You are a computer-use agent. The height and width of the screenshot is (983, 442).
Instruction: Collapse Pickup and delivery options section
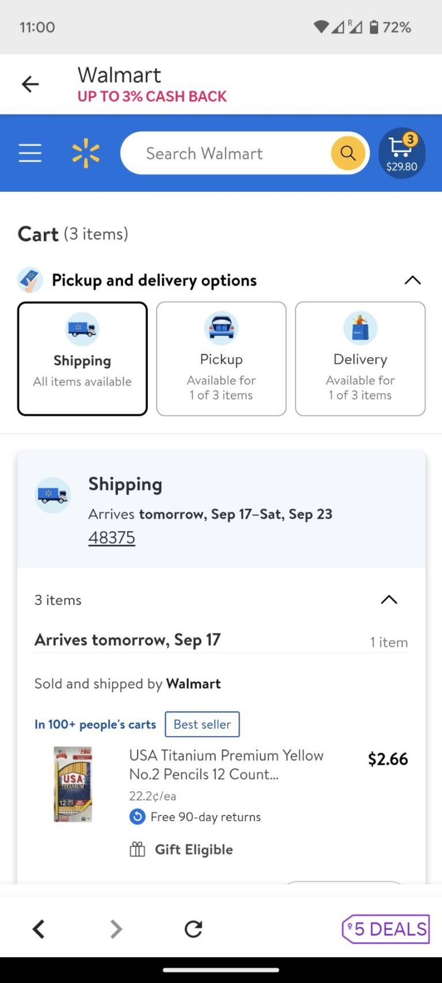point(413,280)
